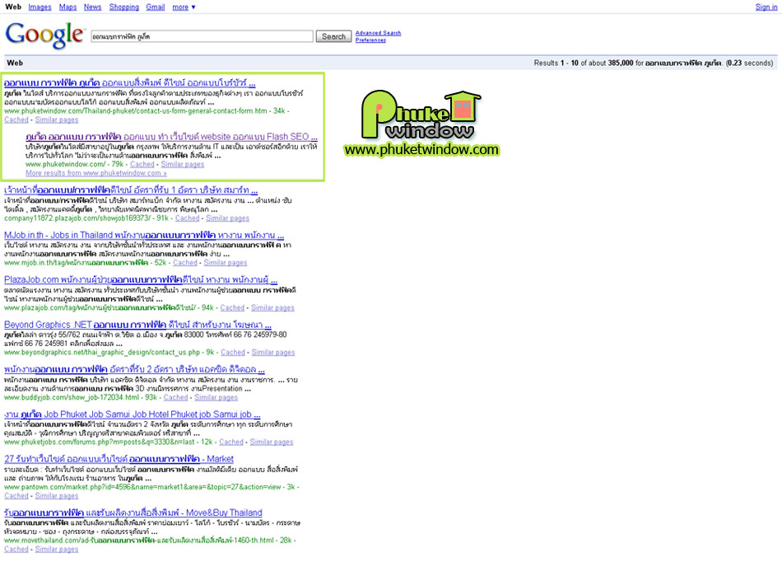Viewport: 782px width, 562px height.
Task: Open 'MJob.in.th - Jobs in Thailand' result
Action: 144,235
